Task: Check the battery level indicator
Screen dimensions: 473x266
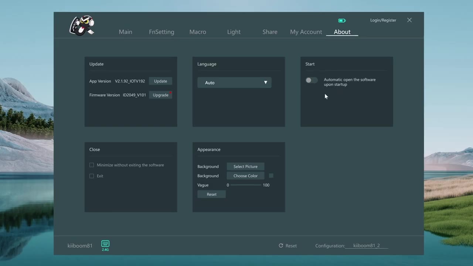Action: 342,20
